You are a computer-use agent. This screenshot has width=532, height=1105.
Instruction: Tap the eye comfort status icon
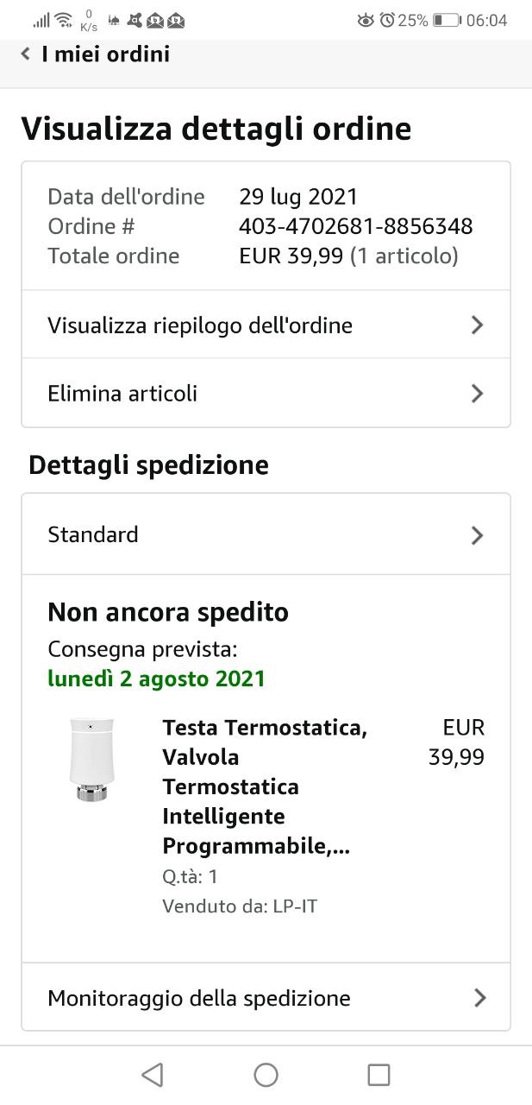click(366, 20)
